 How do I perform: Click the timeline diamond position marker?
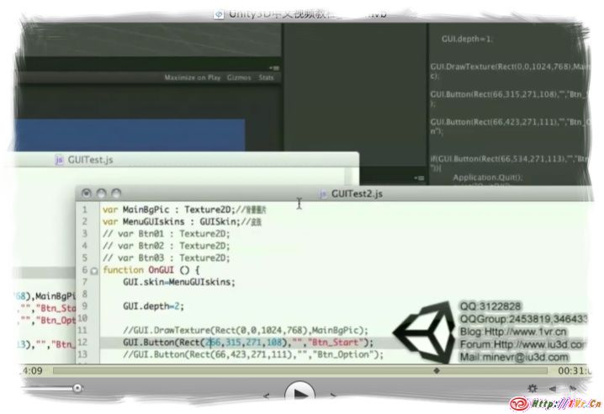click(436, 369)
